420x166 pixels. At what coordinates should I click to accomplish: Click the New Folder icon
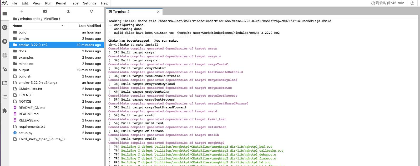click(45, 11)
